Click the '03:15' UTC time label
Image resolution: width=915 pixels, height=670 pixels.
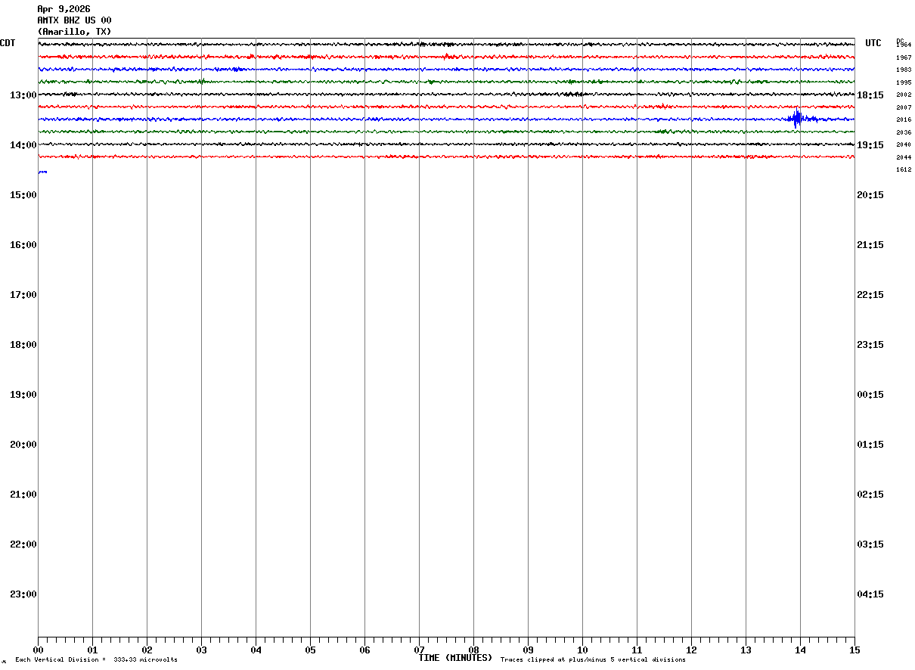(870, 544)
